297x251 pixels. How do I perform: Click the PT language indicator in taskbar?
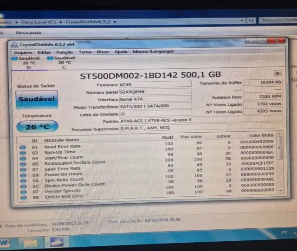pyautogui.click(x=284, y=232)
